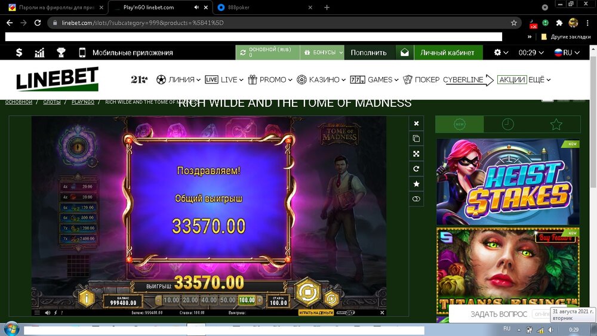Click the LINEBET logo
This screenshot has height=336, width=597.
pos(57,79)
